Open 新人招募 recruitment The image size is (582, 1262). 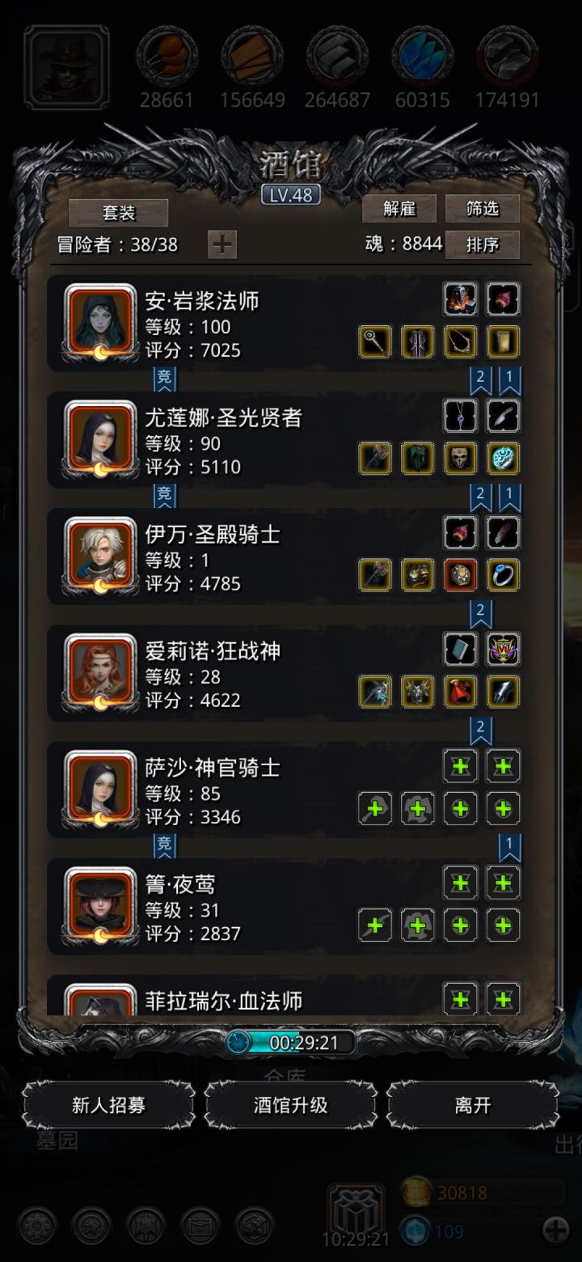[108, 1105]
